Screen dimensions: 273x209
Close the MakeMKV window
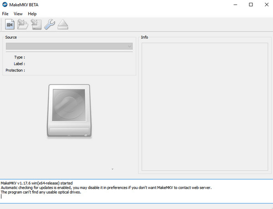[267, 5]
